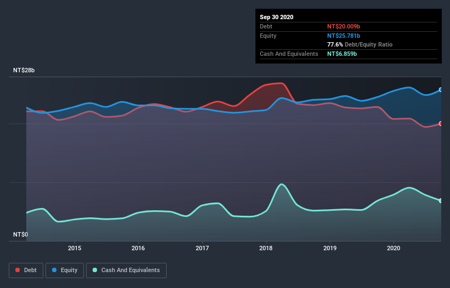Toggle Cash And Equivalents legend button

tap(126, 270)
